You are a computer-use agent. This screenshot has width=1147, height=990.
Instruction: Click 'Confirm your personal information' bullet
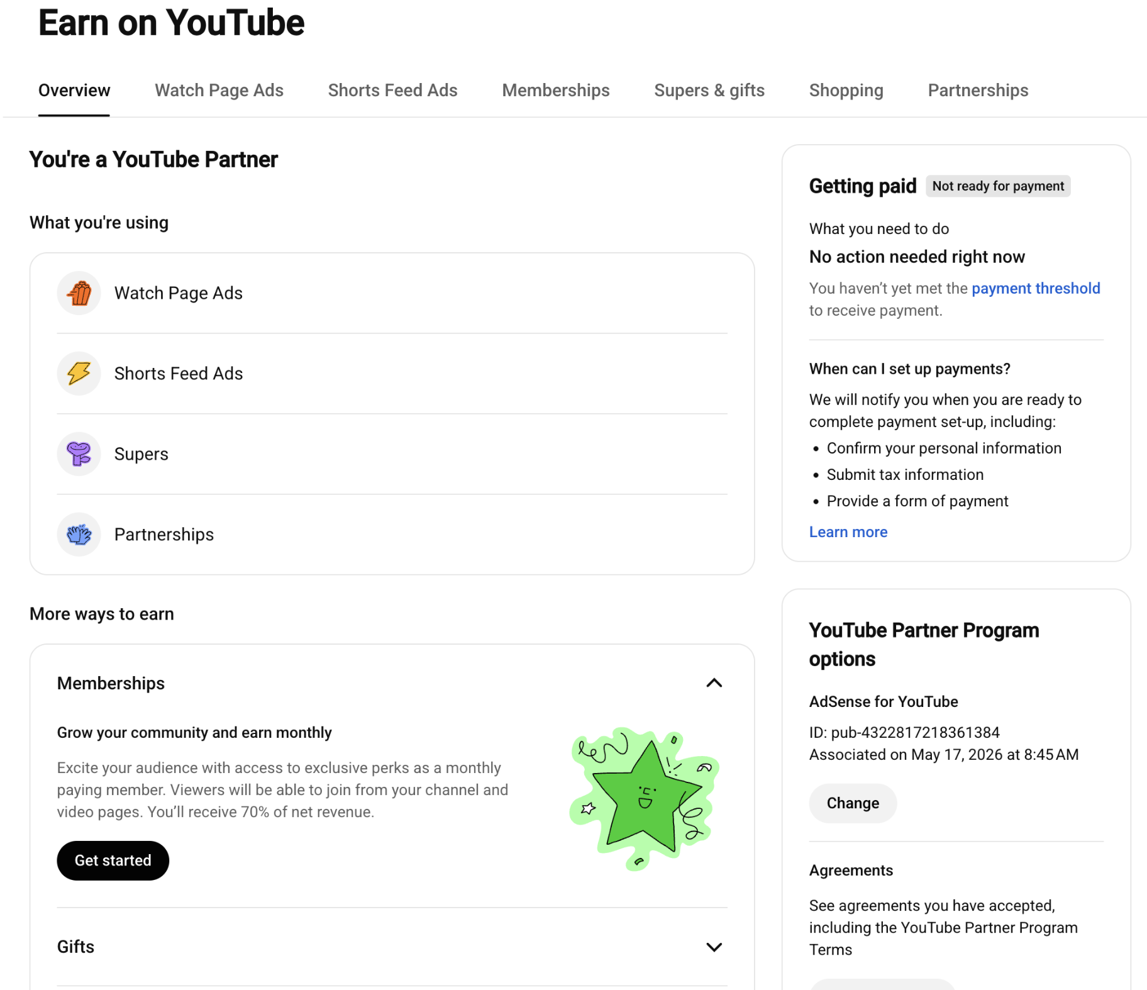tap(944, 448)
